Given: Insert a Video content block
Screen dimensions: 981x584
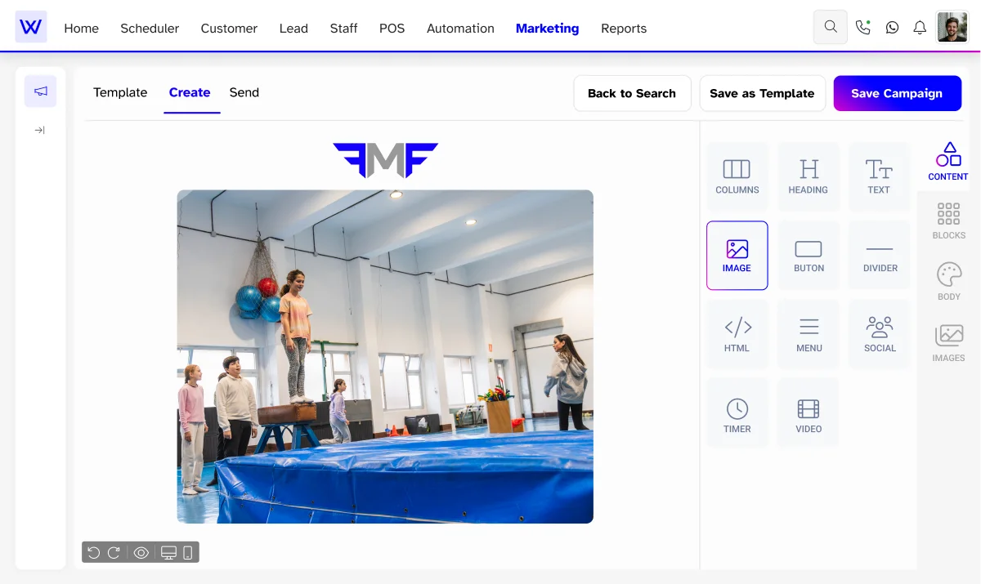Looking at the screenshot, I should pos(809,413).
